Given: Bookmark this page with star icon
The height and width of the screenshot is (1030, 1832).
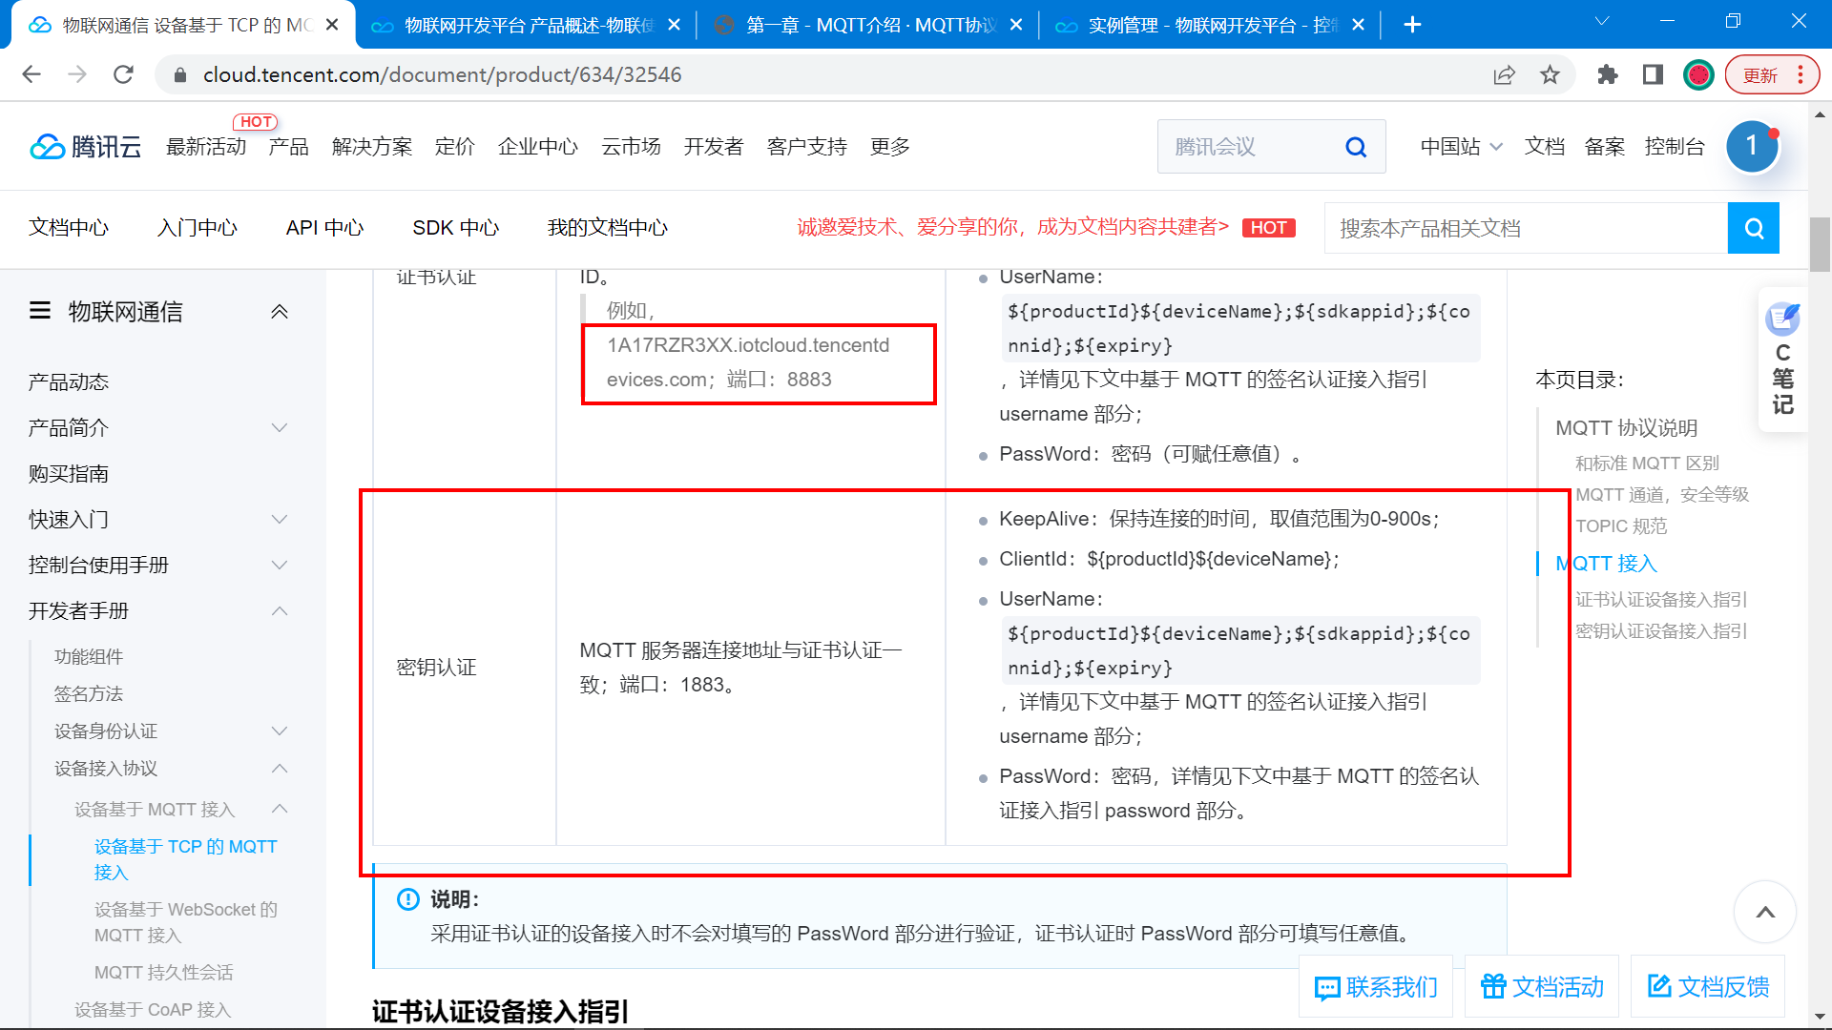Looking at the screenshot, I should pyautogui.click(x=1550, y=75).
